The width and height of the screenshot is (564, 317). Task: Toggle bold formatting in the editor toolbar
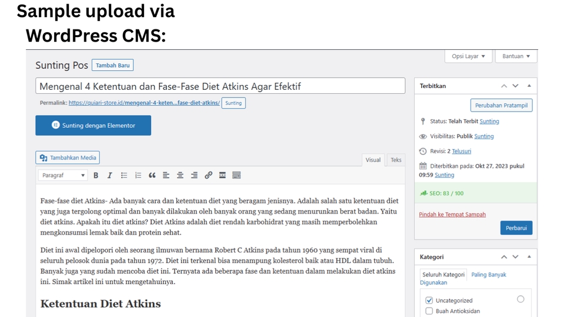click(x=96, y=176)
